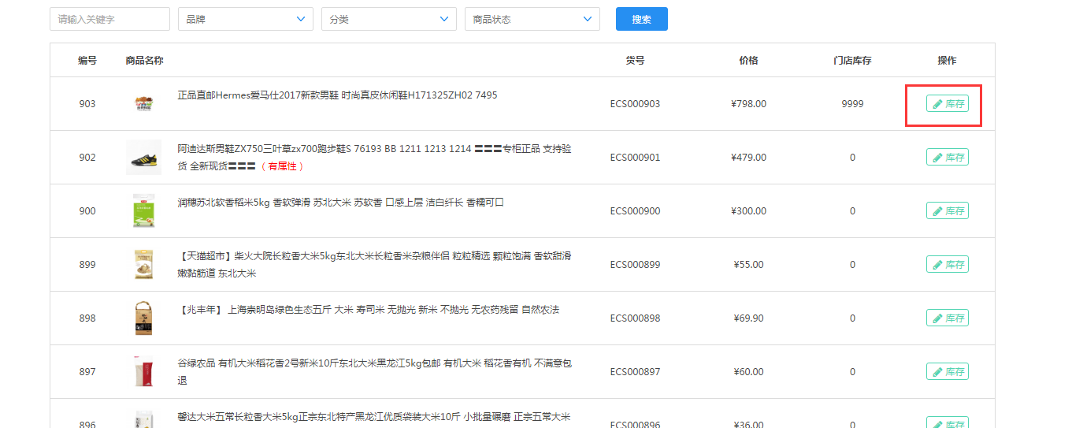Click the ID number 898
The height and width of the screenshot is (428, 1072).
[87, 318]
